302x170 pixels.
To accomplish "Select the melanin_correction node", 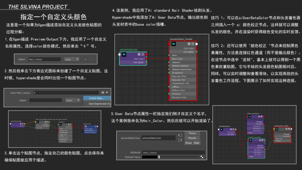I will [x=256, y=148].
